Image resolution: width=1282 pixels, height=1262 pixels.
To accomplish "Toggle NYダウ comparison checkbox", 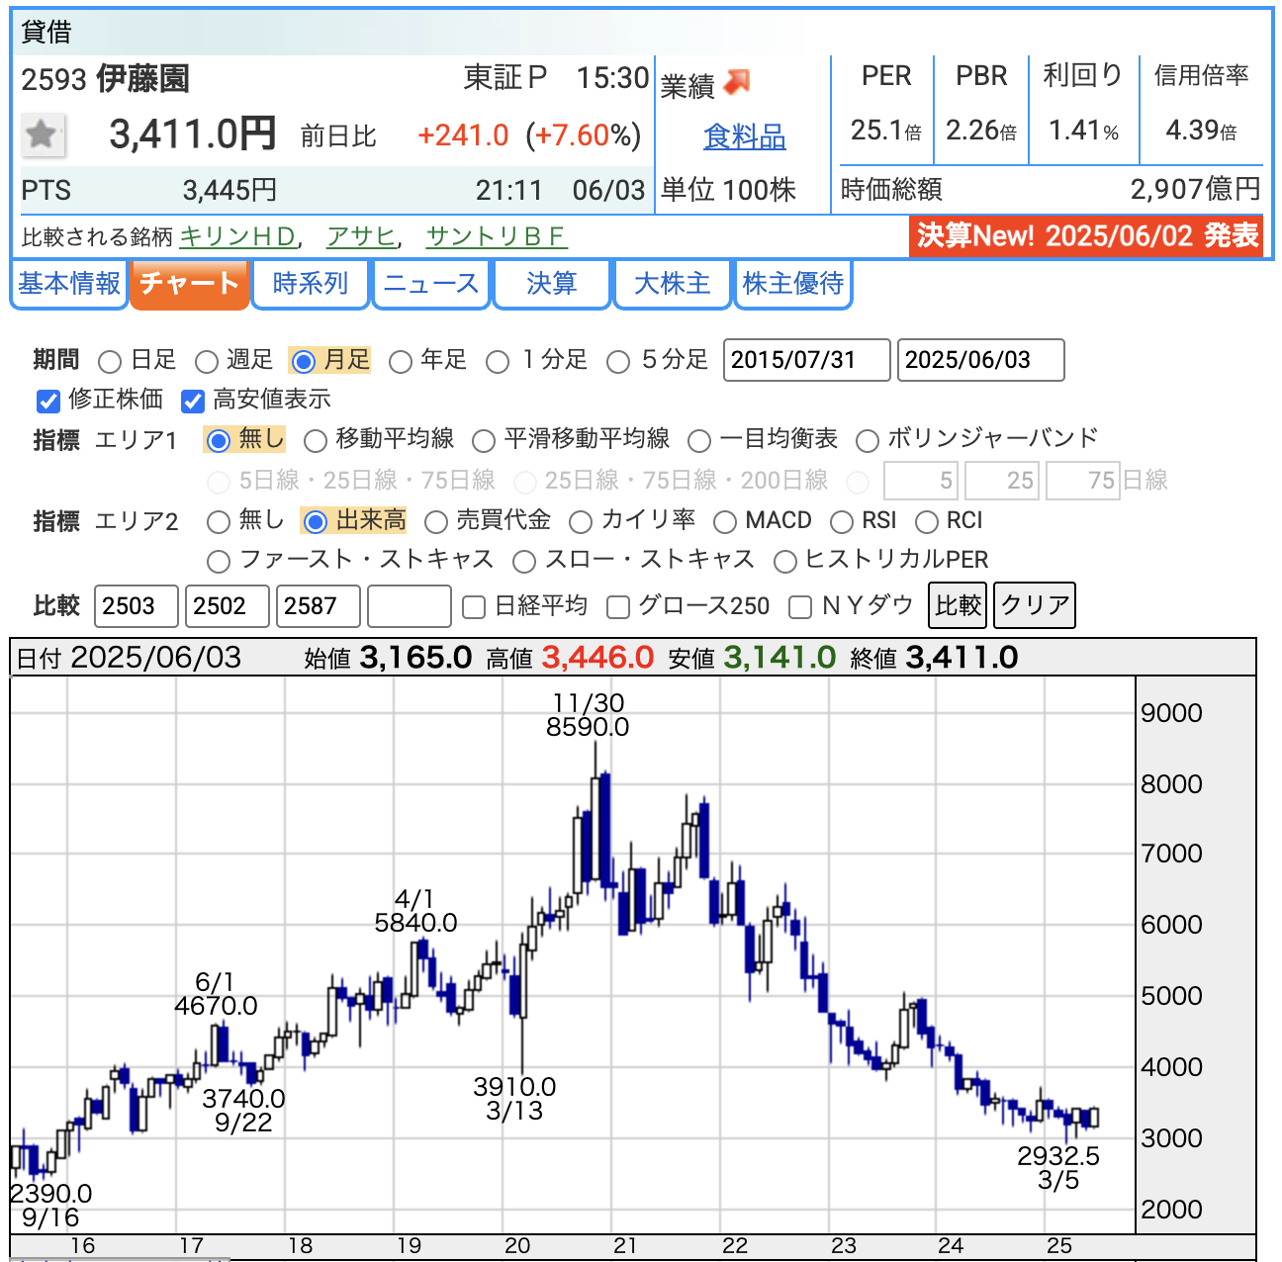I will 800,606.
